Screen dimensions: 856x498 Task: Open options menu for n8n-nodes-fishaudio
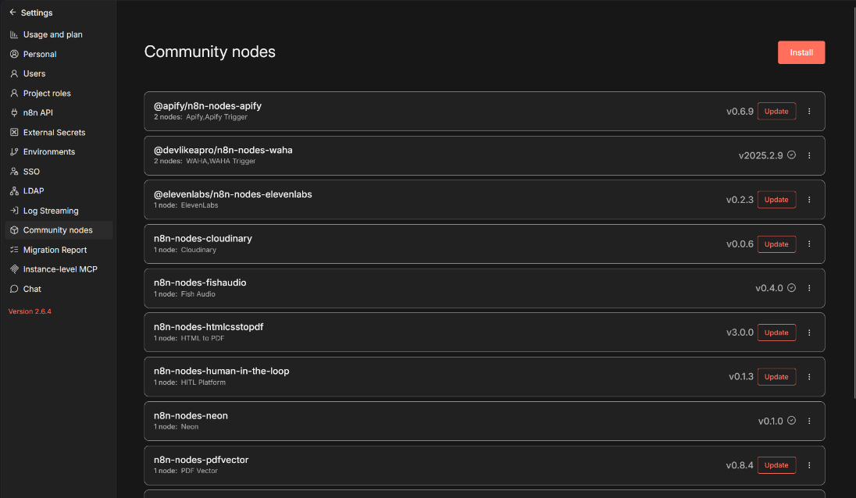pos(809,288)
